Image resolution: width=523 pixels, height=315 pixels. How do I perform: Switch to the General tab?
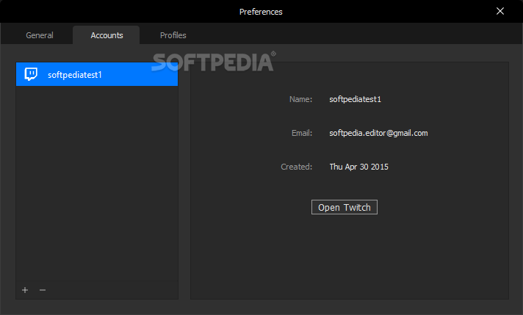(x=40, y=35)
